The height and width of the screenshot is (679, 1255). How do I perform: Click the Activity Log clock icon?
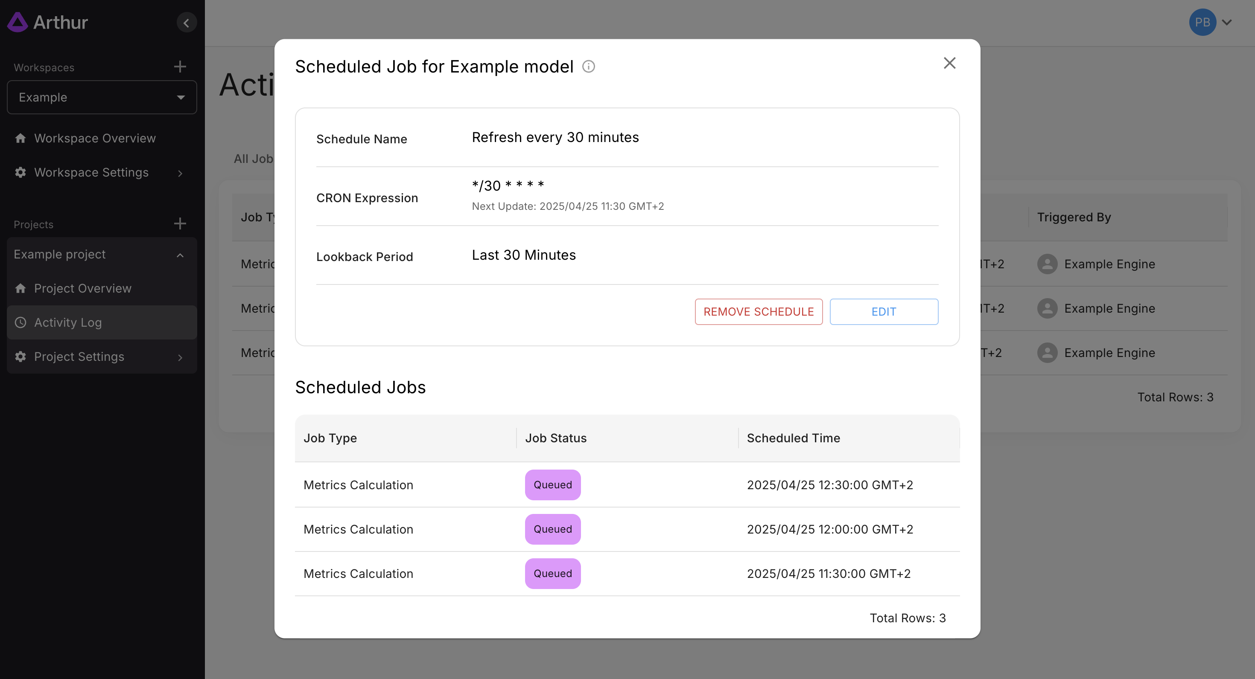20,322
